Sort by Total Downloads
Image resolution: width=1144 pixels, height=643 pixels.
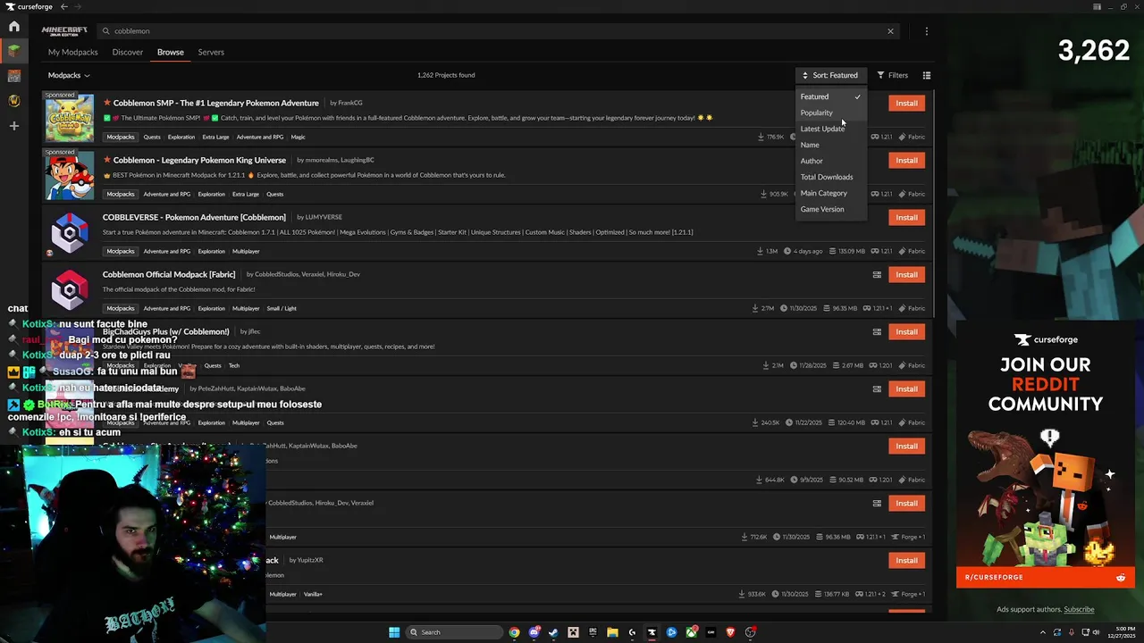pos(830,177)
